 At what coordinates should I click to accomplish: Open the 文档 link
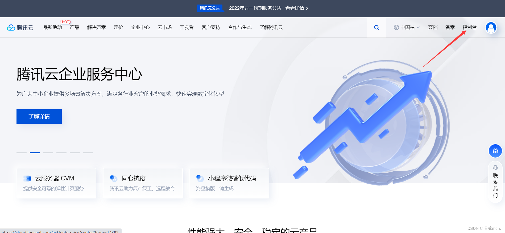[433, 27]
